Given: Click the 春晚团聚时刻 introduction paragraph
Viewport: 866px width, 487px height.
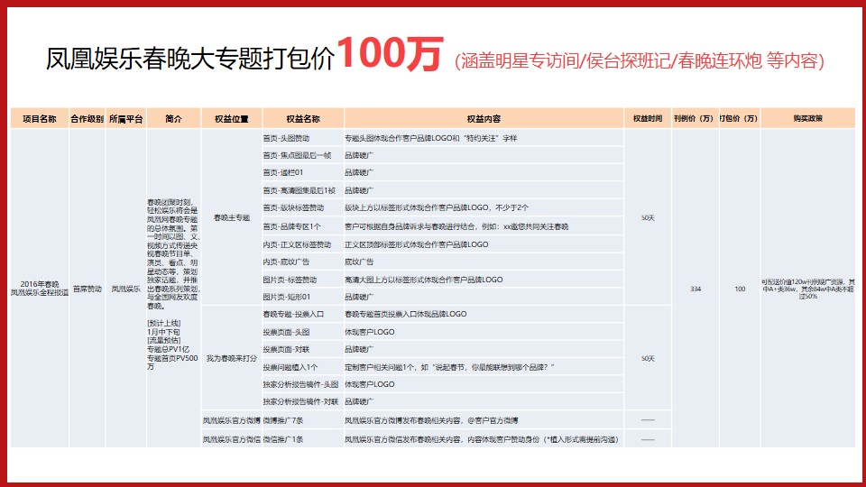Looking at the screenshot, I should (x=173, y=254).
